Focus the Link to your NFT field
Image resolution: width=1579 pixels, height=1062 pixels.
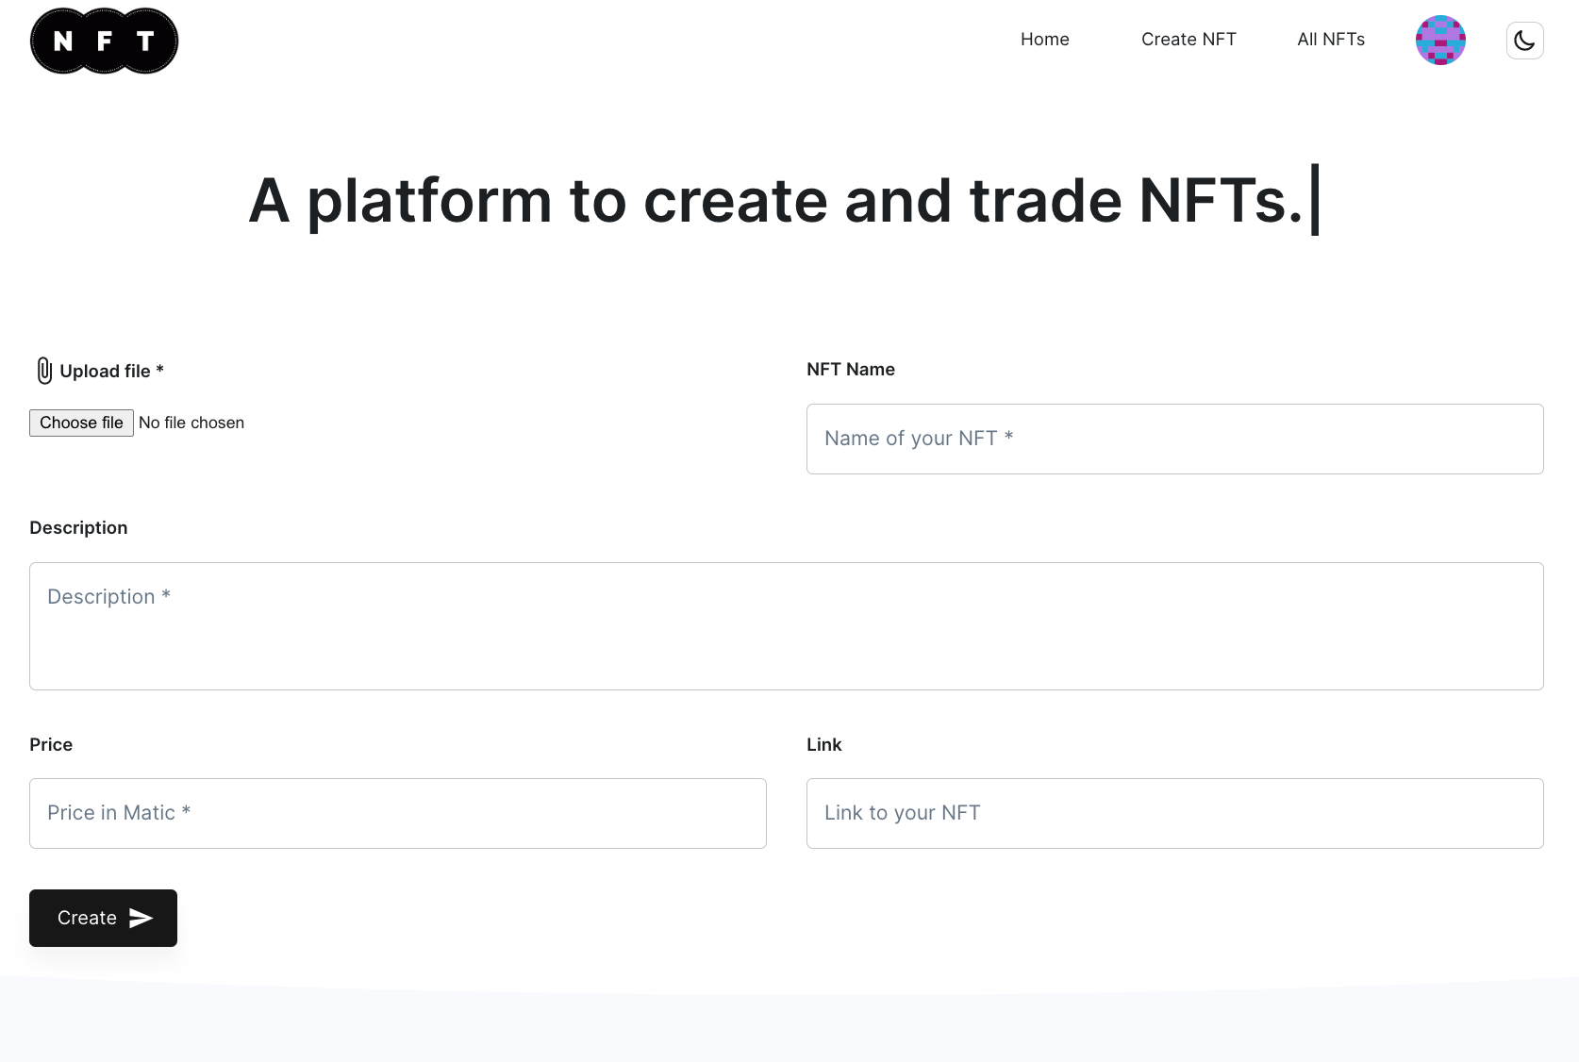[1174, 813]
